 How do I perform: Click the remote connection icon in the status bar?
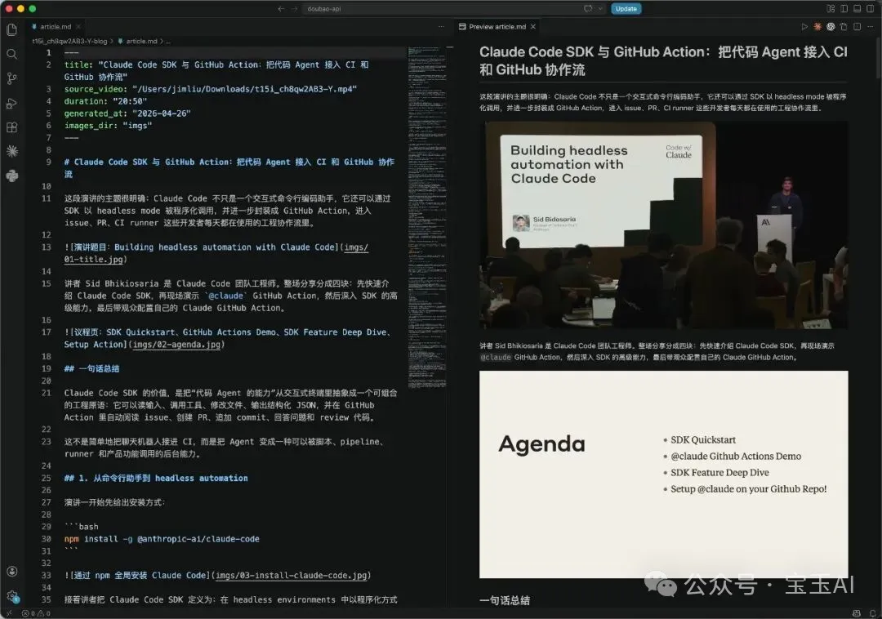8,613
